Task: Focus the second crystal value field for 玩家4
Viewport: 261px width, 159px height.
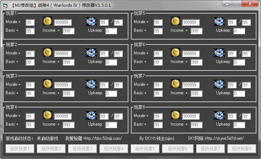Action: point(118,116)
